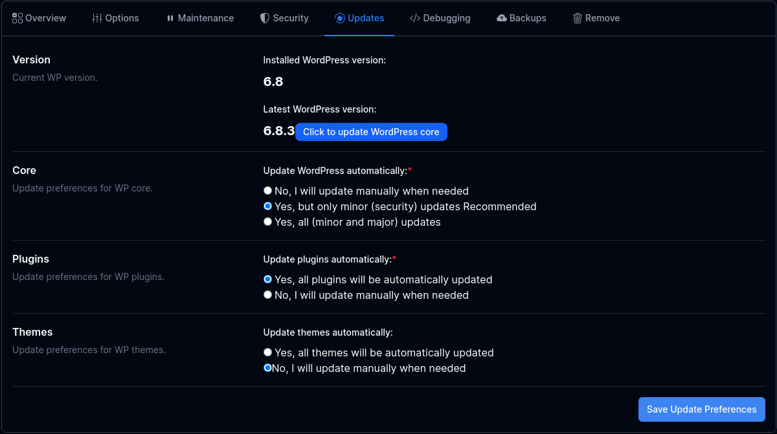Choose only minor security updates option
Screen dimensions: 777x434
tap(267, 206)
